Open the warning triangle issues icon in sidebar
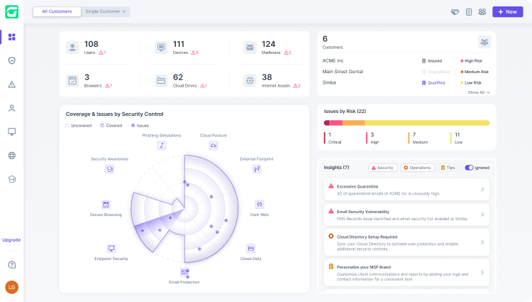 pyautogui.click(x=12, y=85)
